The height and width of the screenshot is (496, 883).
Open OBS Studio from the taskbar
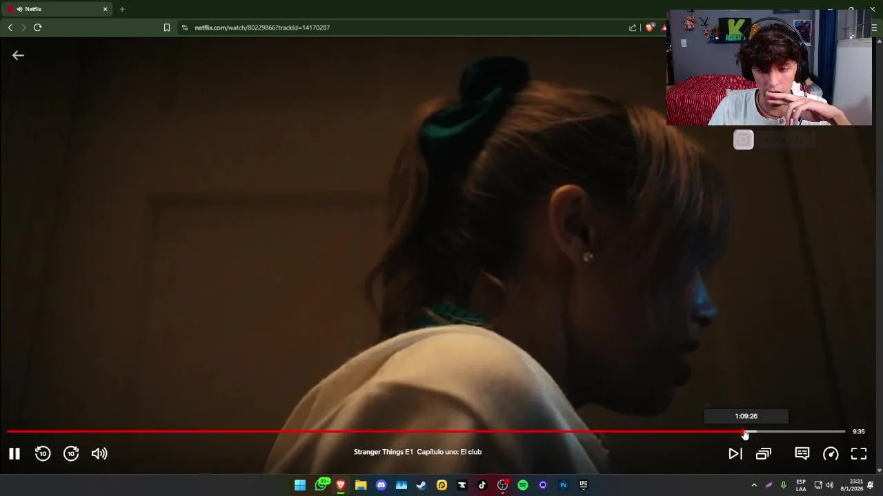tap(502, 485)
